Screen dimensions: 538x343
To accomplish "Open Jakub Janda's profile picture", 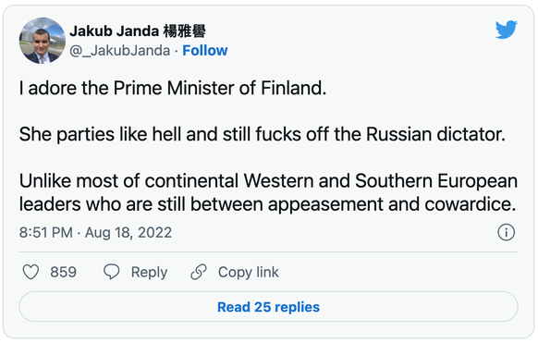I will (x=43, y=41).
